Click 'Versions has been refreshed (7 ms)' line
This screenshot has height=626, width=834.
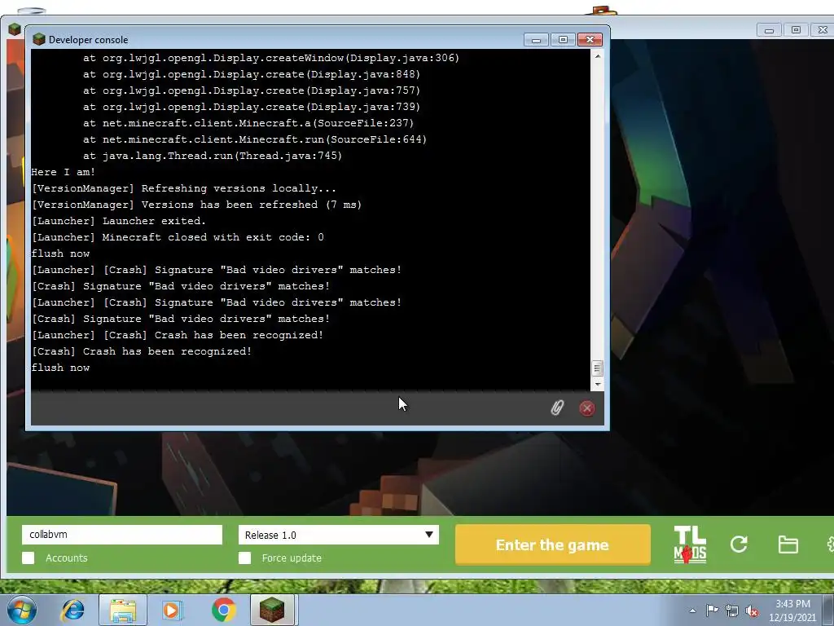196,205
